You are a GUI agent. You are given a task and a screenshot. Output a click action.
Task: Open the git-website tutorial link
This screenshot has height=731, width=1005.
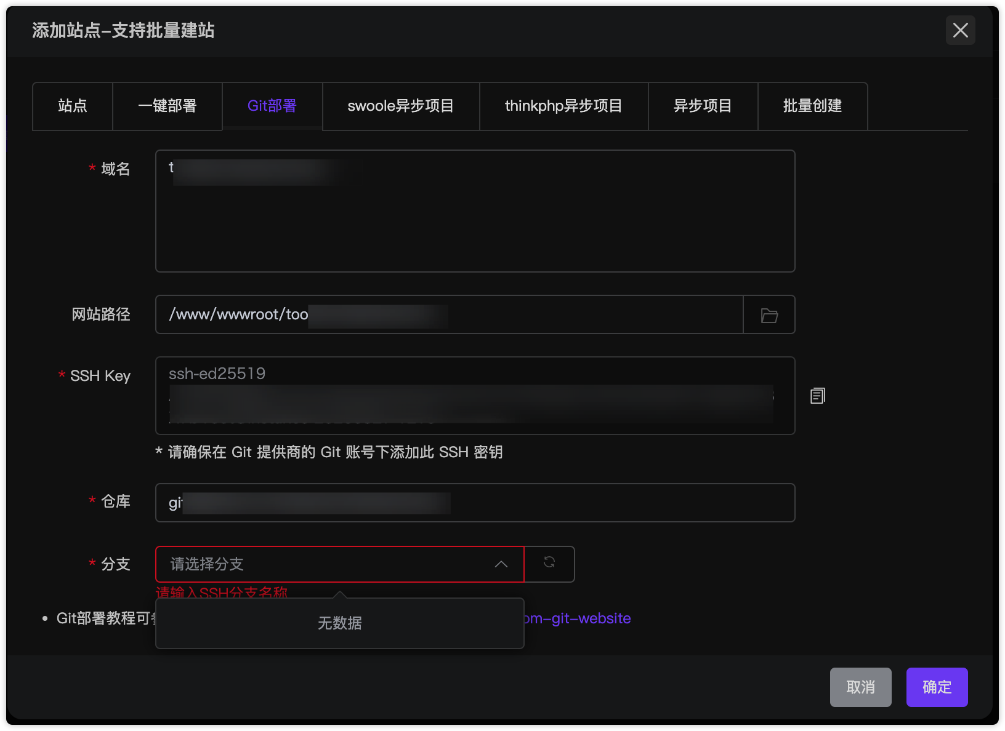tap(578, 618)
